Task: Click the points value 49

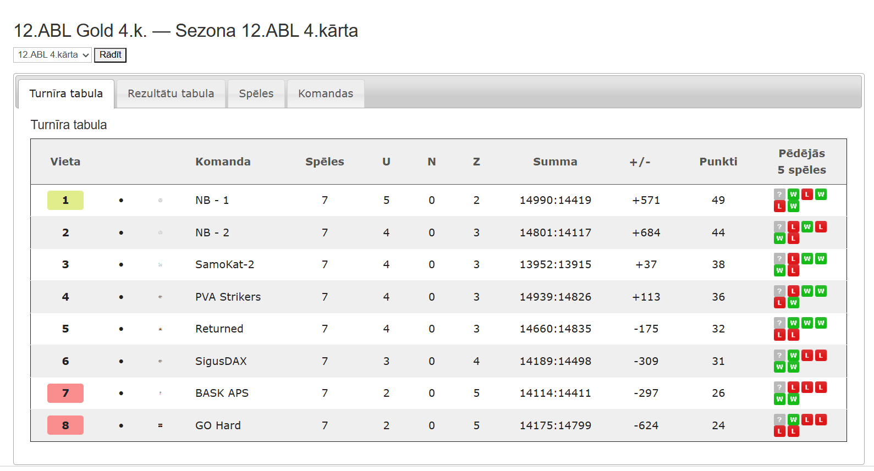Action: pos(718,201)
